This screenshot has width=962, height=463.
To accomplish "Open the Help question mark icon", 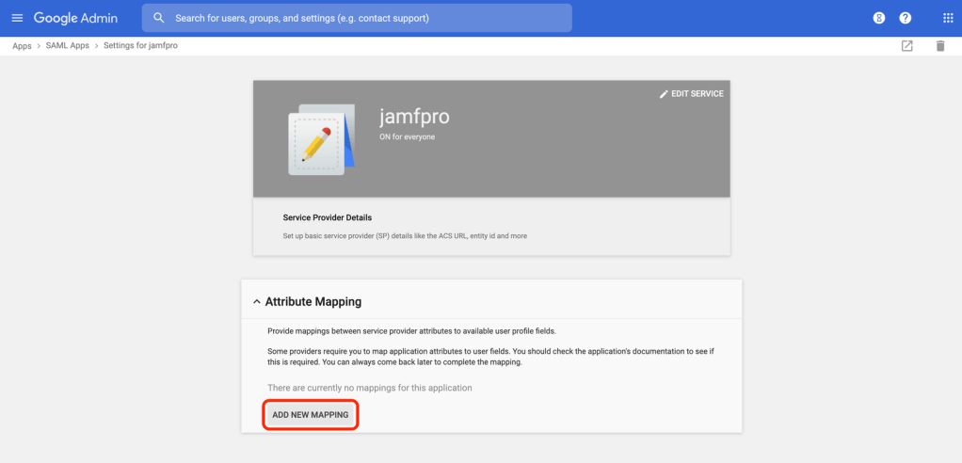I will coord(905,18).
